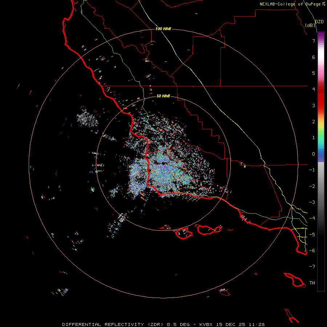327x327 pixels.
Task: Click the gray echo patch offshore northwest of the radar
Action: (x=88, y=119)
